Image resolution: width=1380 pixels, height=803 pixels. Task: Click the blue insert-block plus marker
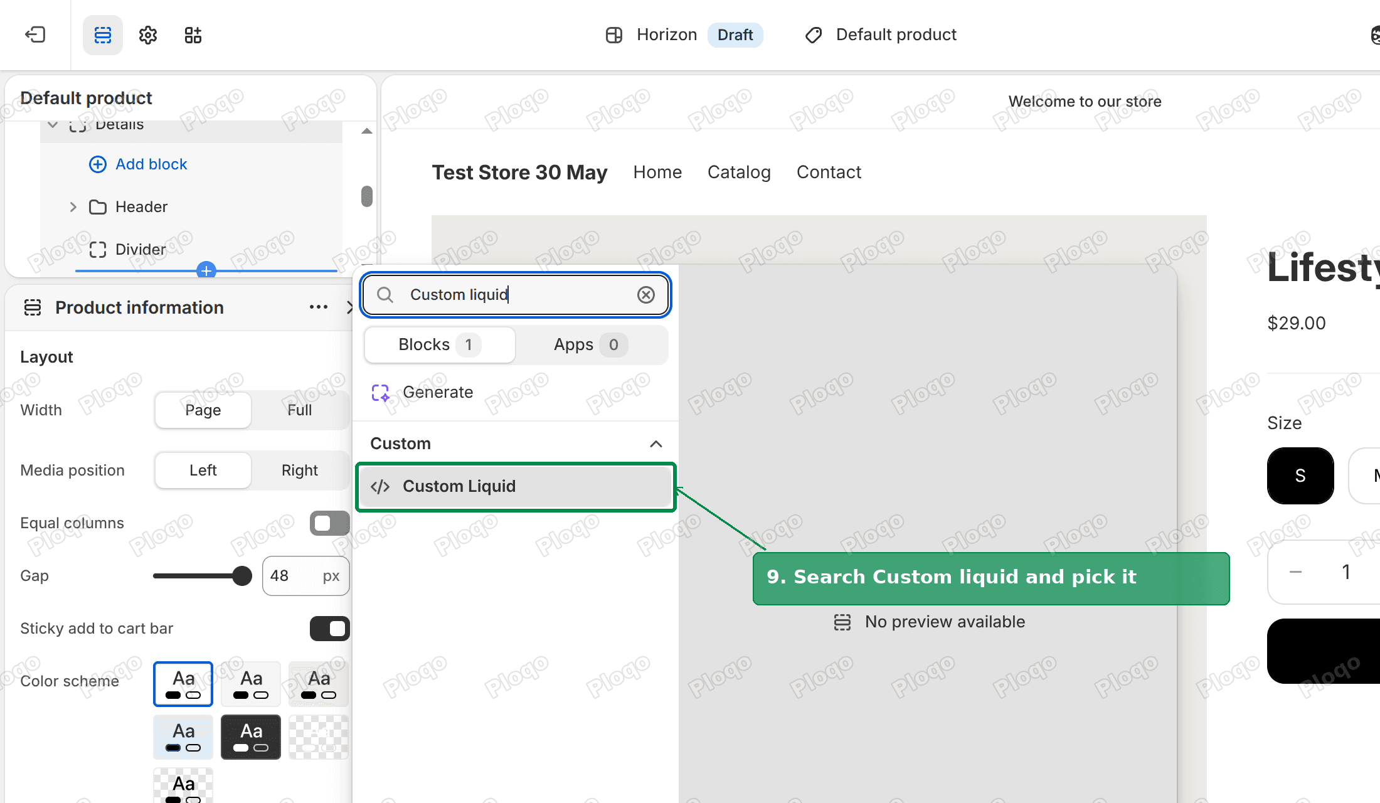click(x=206, y=270)
